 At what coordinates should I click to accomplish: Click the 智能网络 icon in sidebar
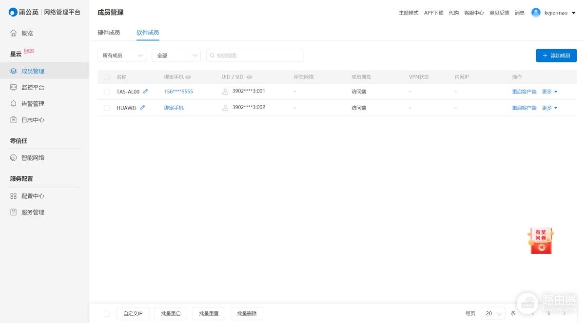coord(14,158)
